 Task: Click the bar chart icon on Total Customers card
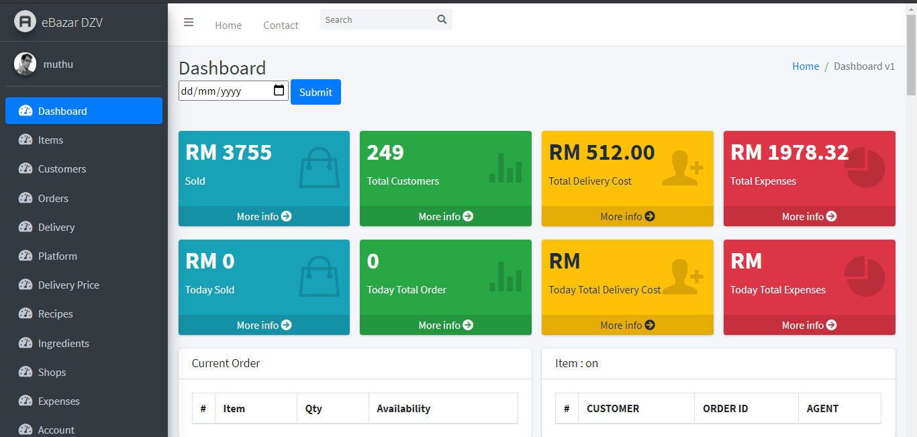coord(505,167)
